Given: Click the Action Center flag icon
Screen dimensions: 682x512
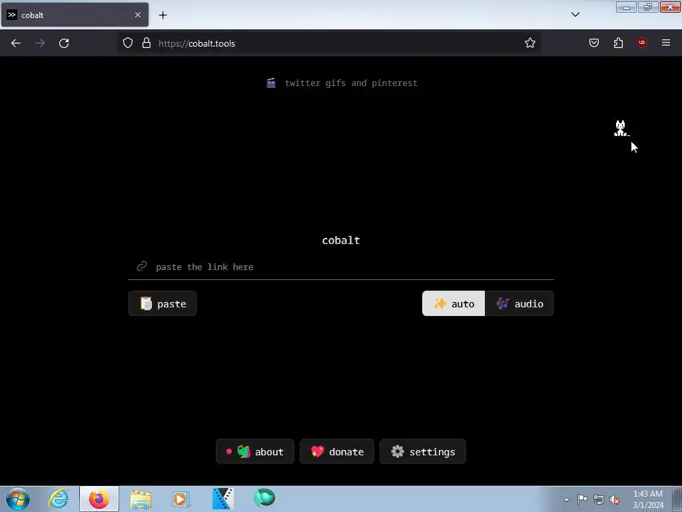Looking at the screenshot, I should [582, 499].
